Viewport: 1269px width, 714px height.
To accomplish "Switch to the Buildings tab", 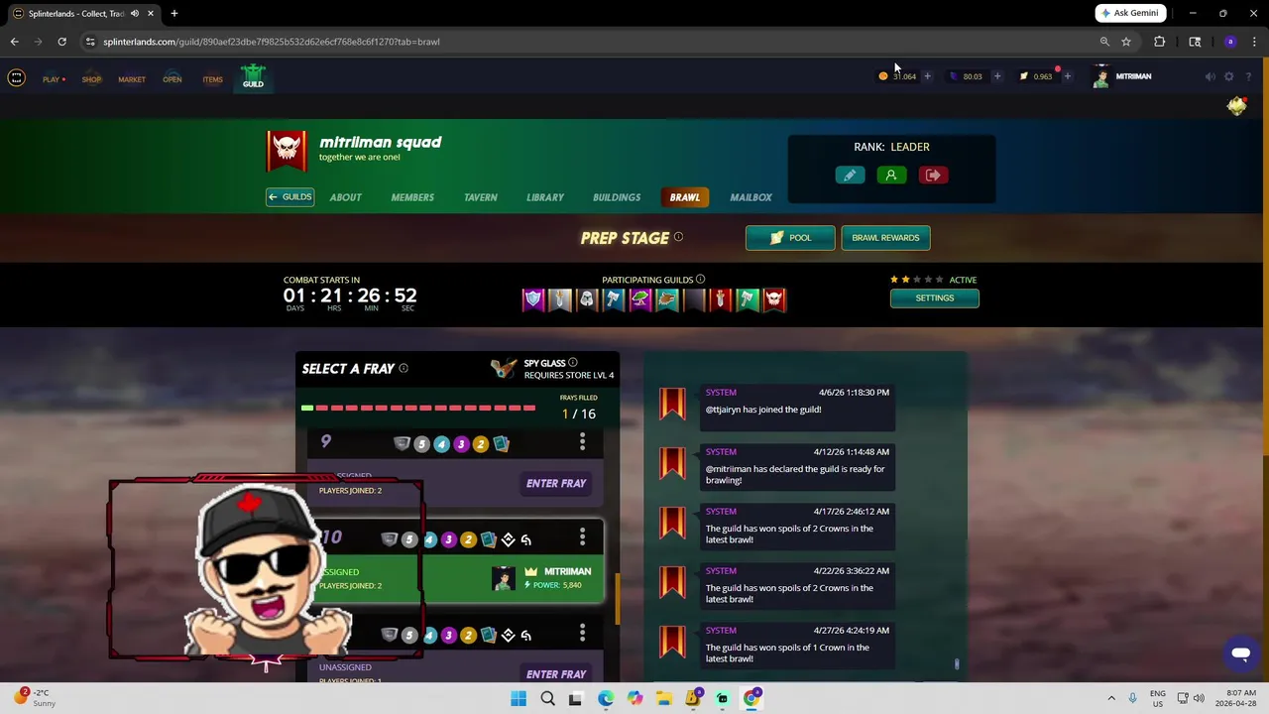I will pos(617,197).
